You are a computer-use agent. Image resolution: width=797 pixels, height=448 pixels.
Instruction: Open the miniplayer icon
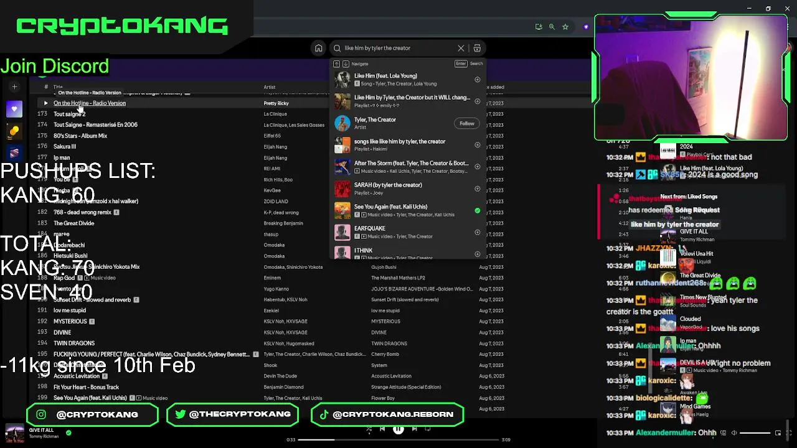[x=778, y=432]
